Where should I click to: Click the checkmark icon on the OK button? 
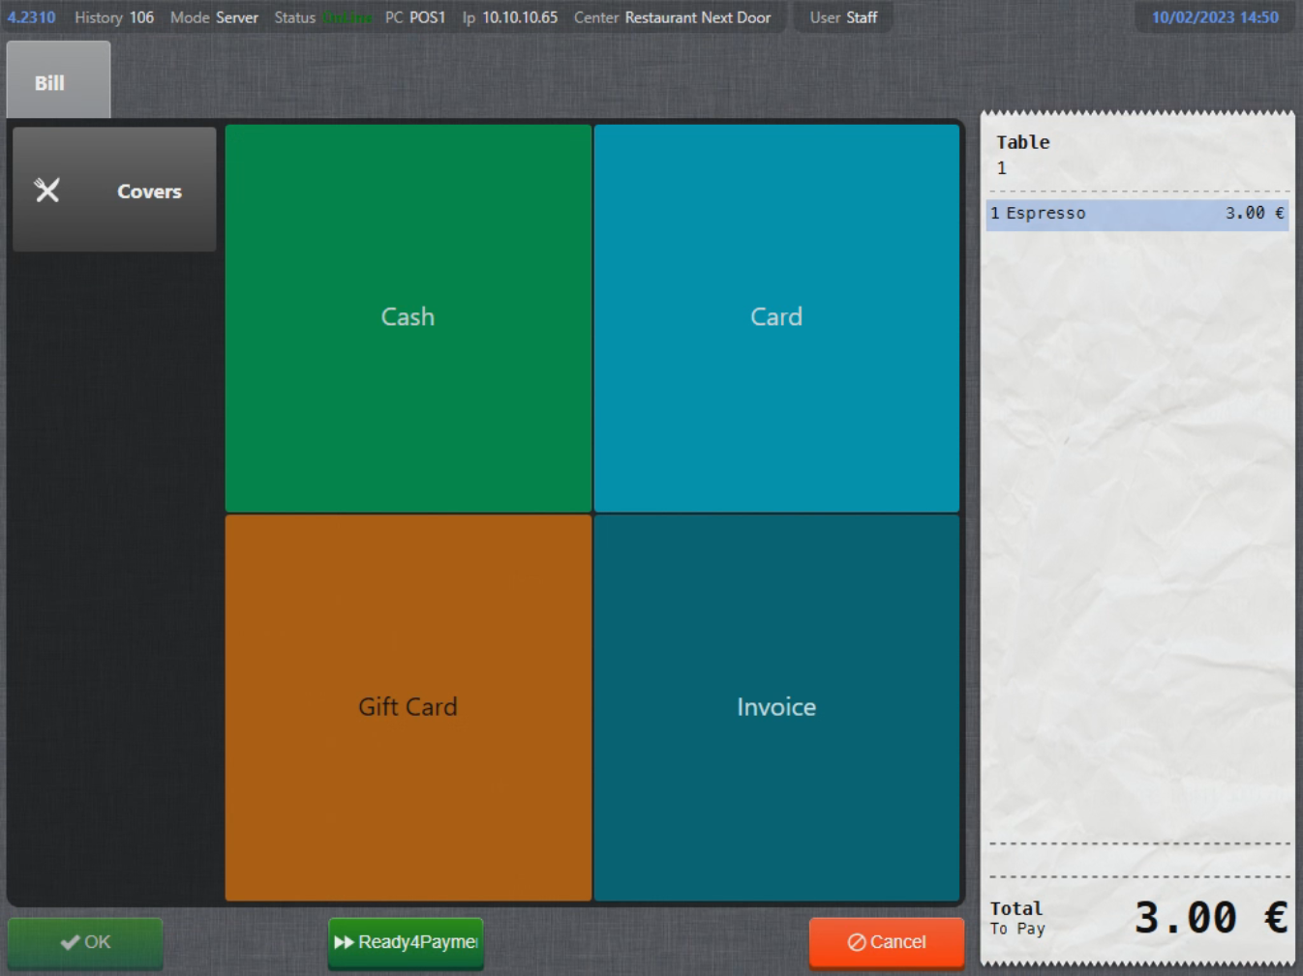(x=70, y=942)
